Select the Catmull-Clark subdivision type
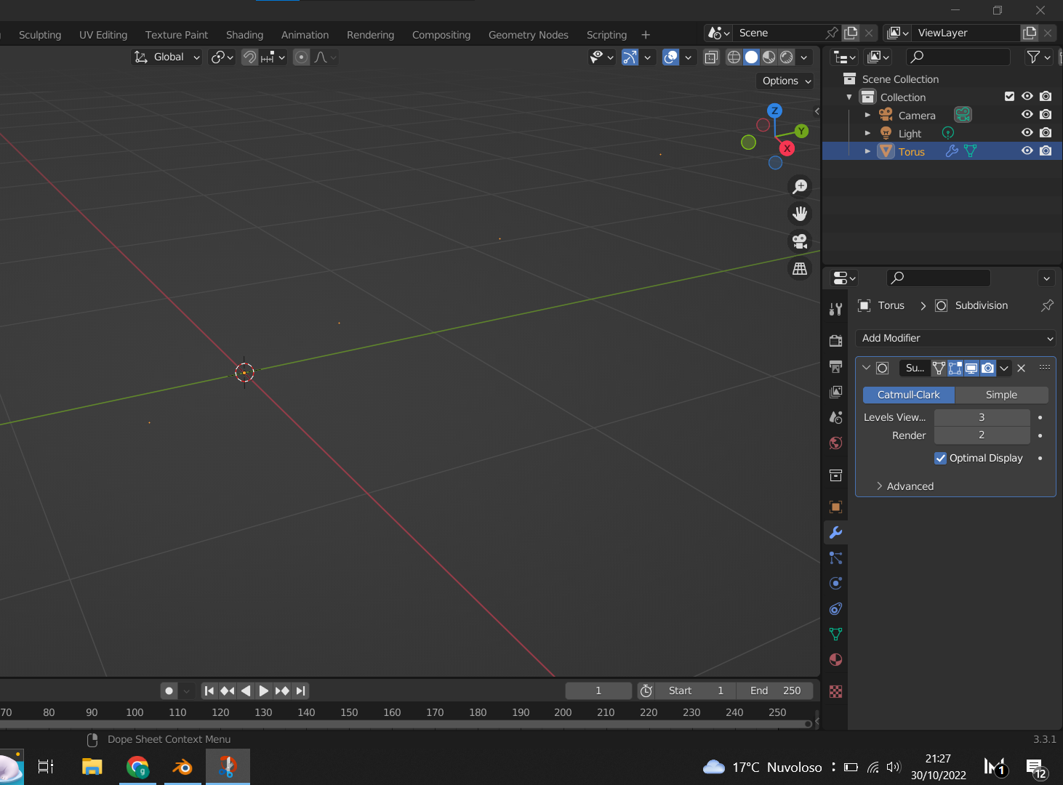This screenshot has width=1063, height=785. tap(908, 395)
